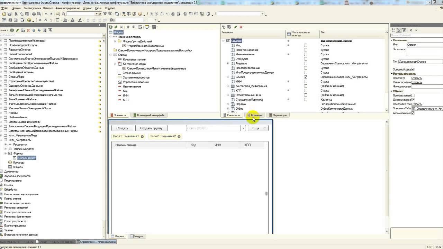Toggle the Произвольный запрос checkbox
The width and height of the screenshot is (443, 249).
click(413, 95)
